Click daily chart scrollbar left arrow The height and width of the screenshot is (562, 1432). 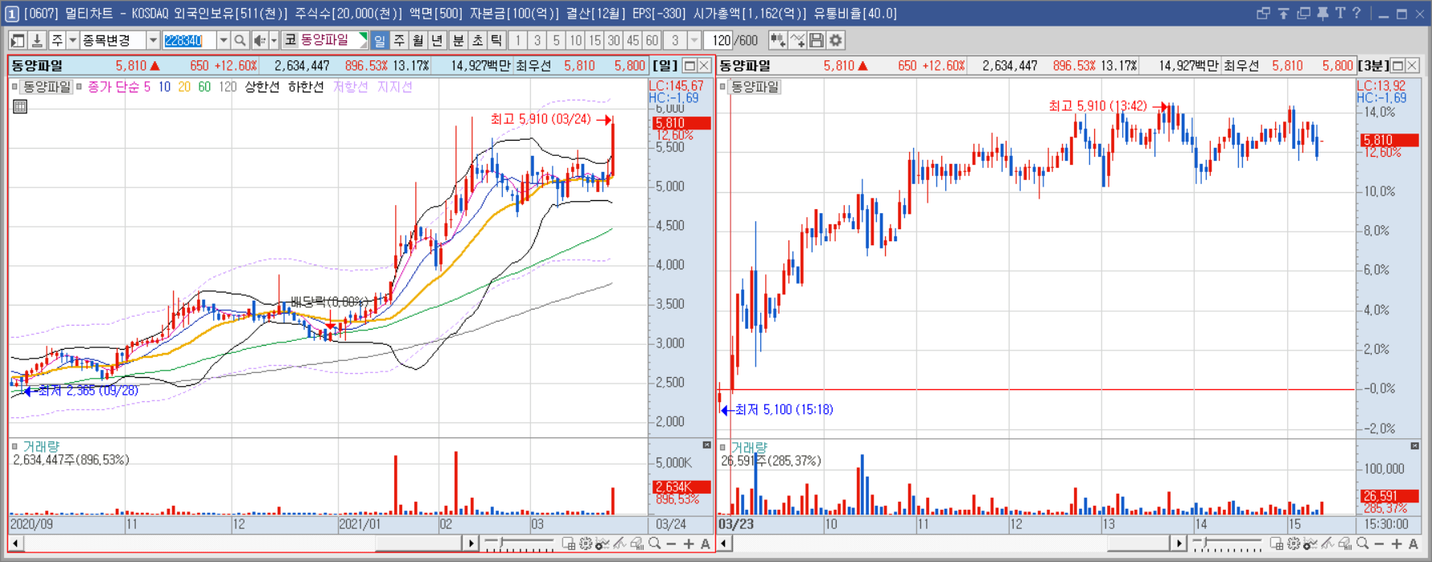click(x=16, y=544)
